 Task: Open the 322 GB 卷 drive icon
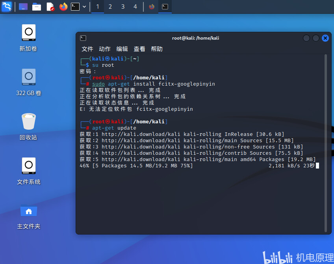pos(28,82)
